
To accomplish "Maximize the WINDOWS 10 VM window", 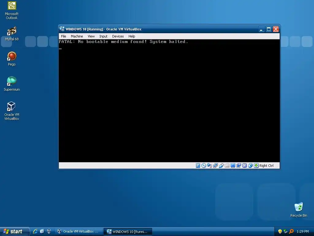I will tap(269, 29).
